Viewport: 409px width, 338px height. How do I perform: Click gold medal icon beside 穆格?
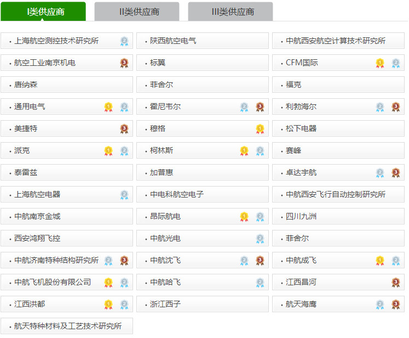260,129
